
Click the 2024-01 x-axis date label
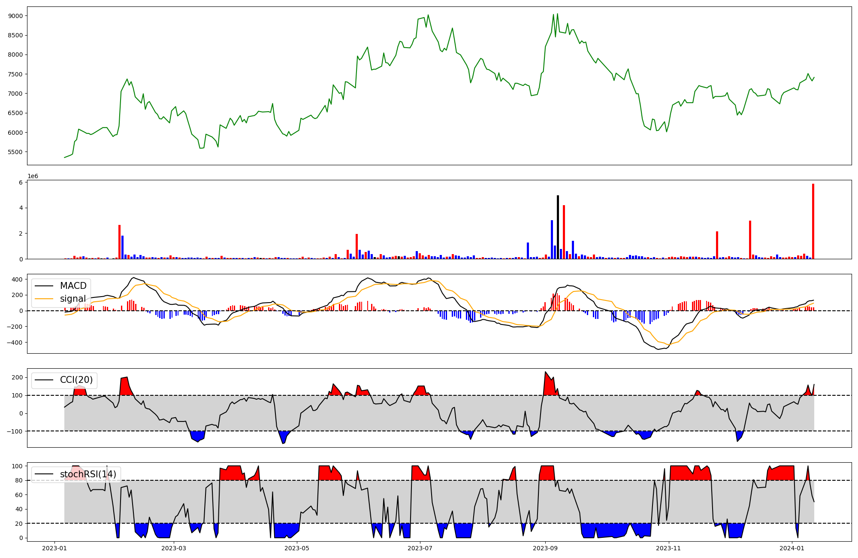coord(792,548)
